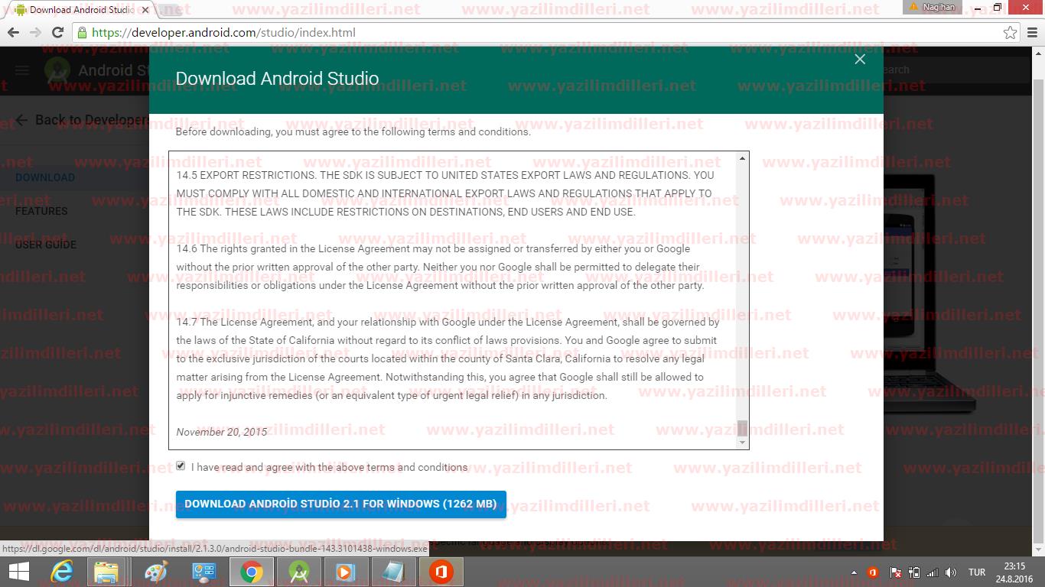Image resolution: width=1045 pixels, height=587 pixels.
Task: Open the FEATURES link in the left sidebar
Action: [x=41, y=211]
